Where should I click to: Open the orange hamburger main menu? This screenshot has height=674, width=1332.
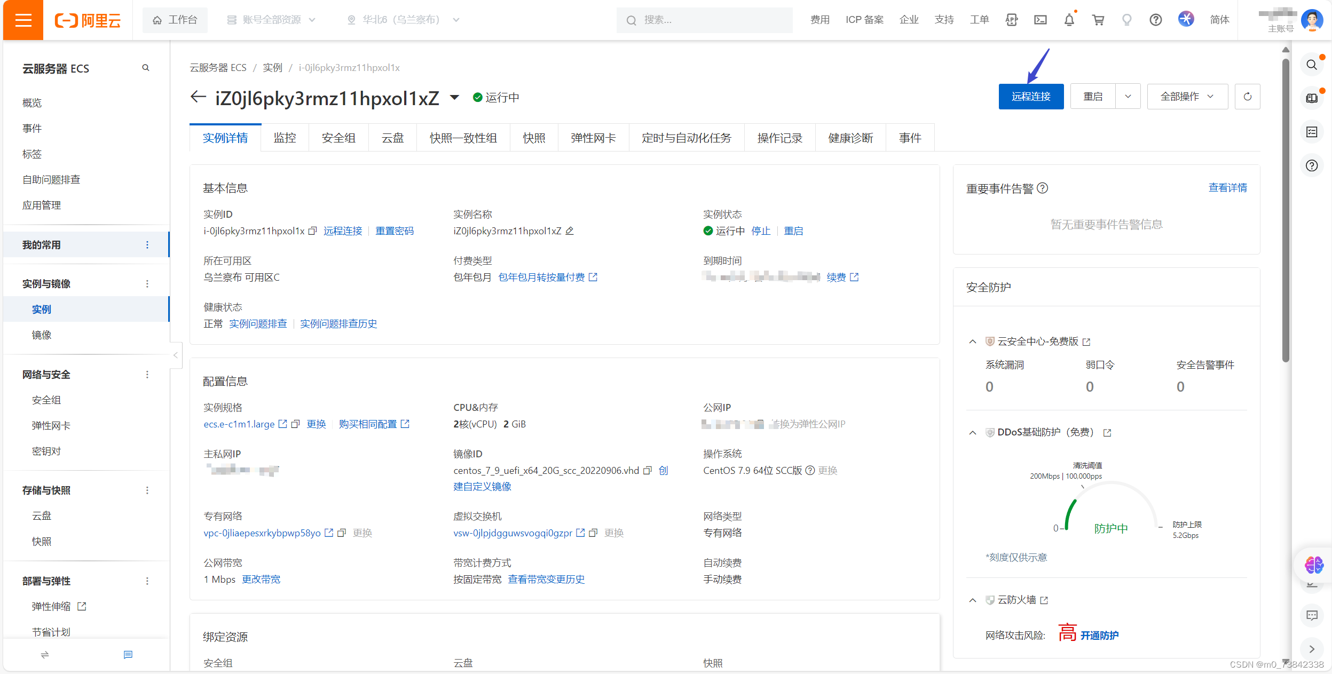(x=23, y=20)
